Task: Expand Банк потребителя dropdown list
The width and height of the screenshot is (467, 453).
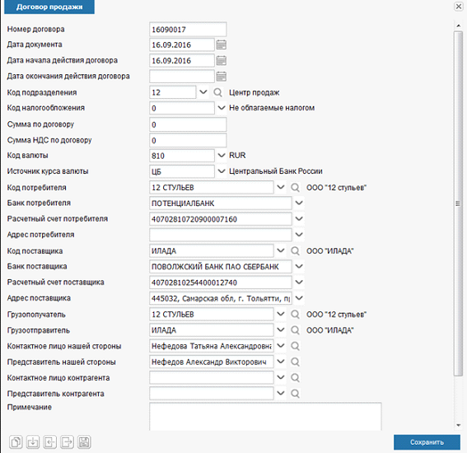Action: (299, 203)
